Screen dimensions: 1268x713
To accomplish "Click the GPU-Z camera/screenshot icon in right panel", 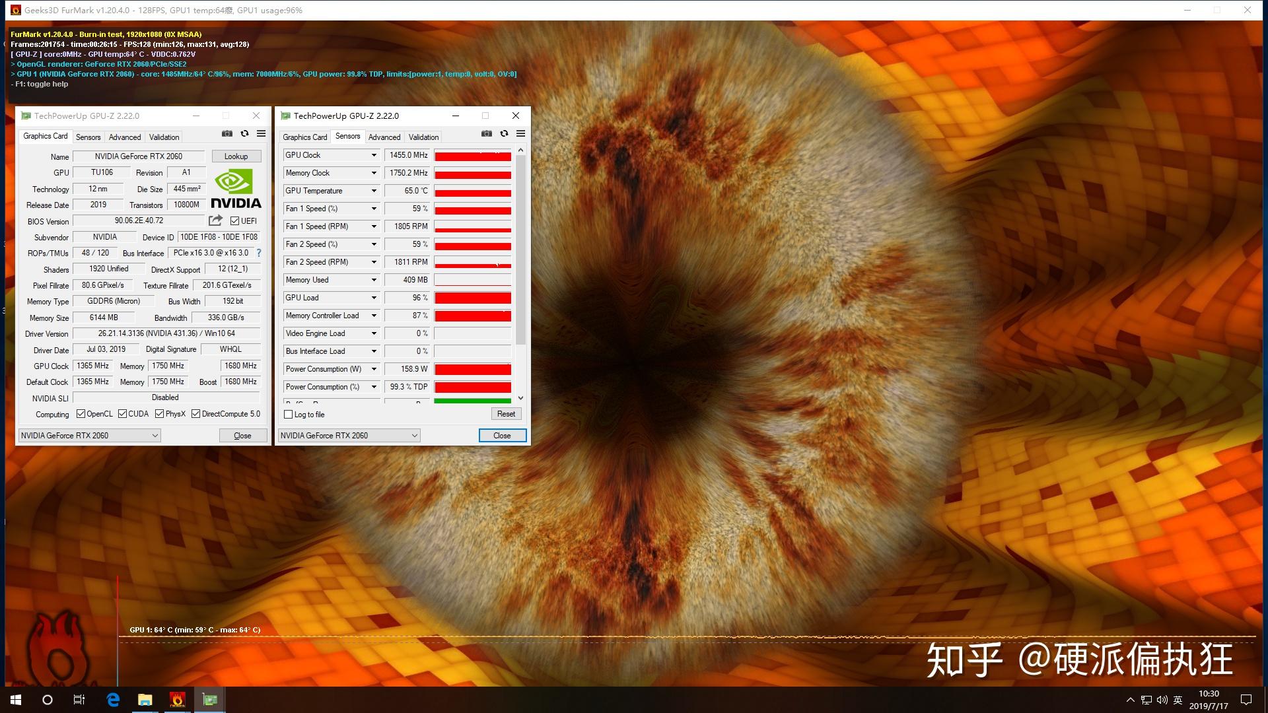I will click(x=487, y=133).
